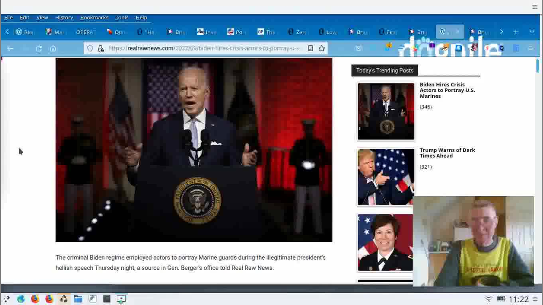Open the Firefox hamburger application menu

tap(530, 49)
